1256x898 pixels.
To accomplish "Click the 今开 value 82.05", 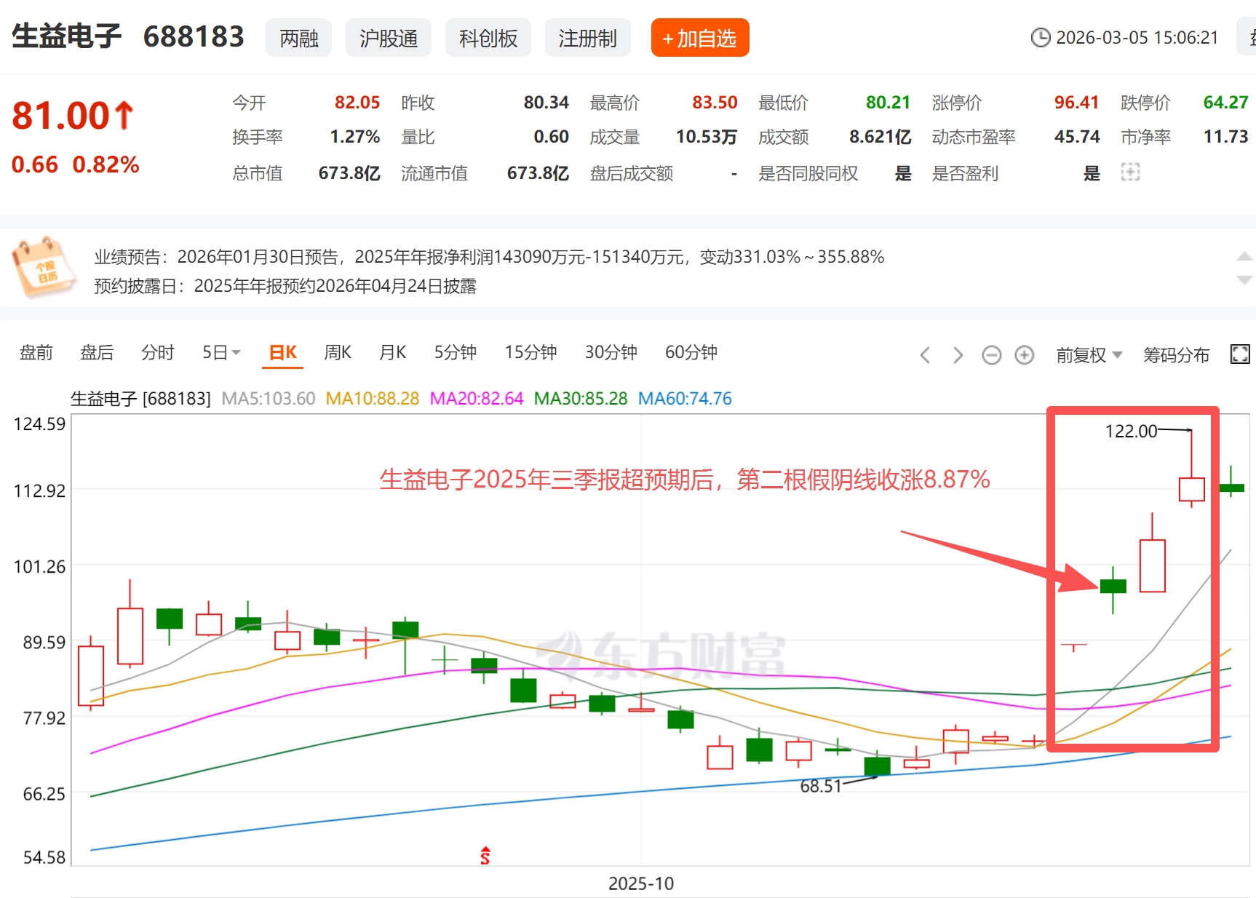I will point(357,103).
